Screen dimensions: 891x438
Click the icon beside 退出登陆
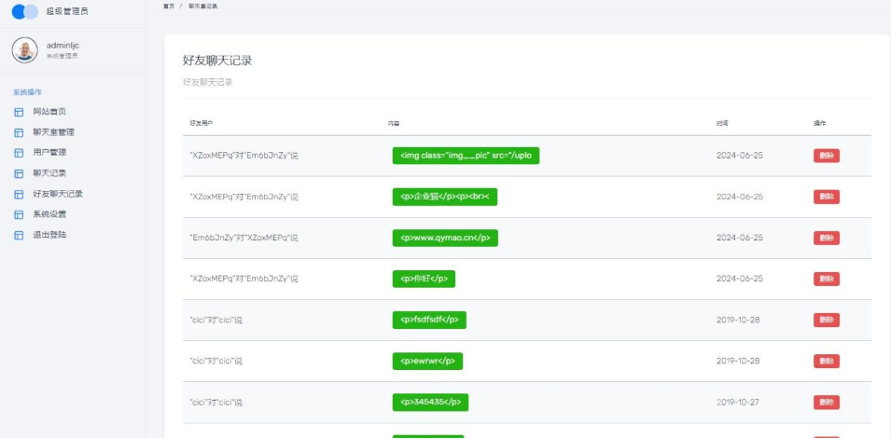[19, 235]
